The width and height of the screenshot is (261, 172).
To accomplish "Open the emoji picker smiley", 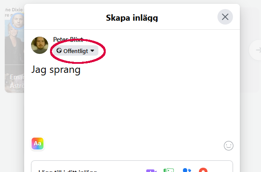I will pos(229,146).
